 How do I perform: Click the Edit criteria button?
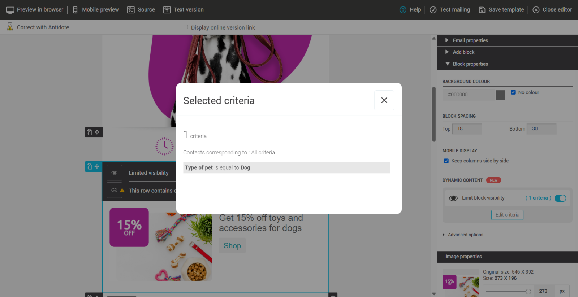(507, 215)
